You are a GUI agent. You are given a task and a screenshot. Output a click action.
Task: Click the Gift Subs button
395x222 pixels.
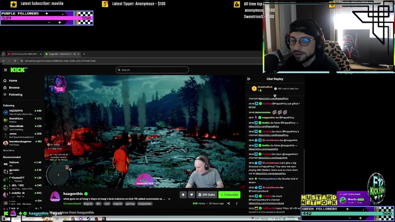point(206,195)
